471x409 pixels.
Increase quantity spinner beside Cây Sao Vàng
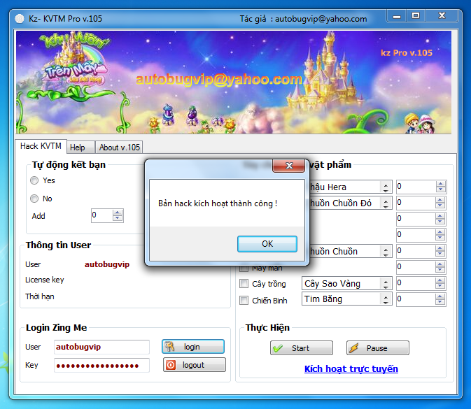click(440, 280)
